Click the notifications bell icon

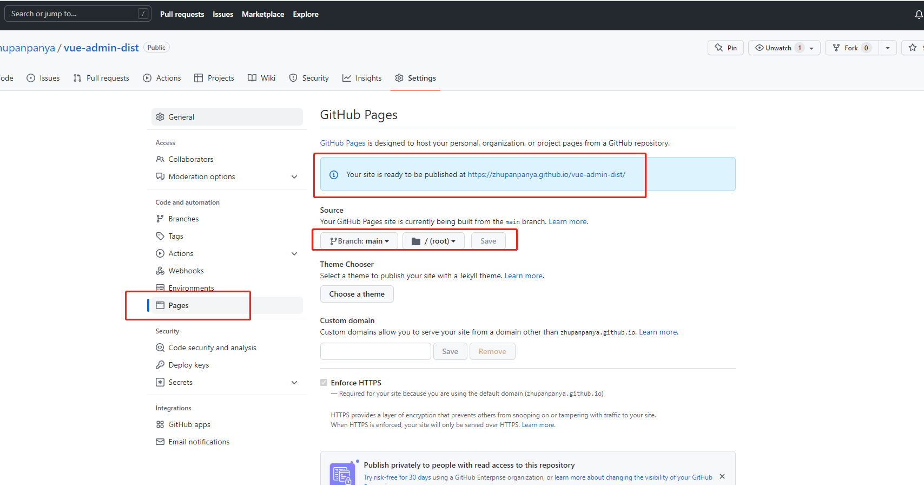(x=919, y=15)
